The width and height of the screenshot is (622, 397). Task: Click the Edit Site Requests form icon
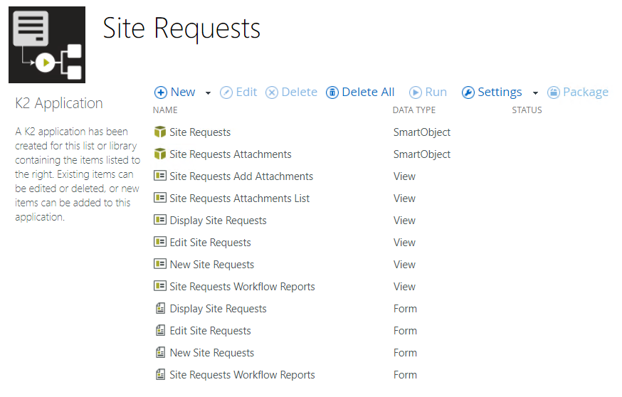point(160,330)
